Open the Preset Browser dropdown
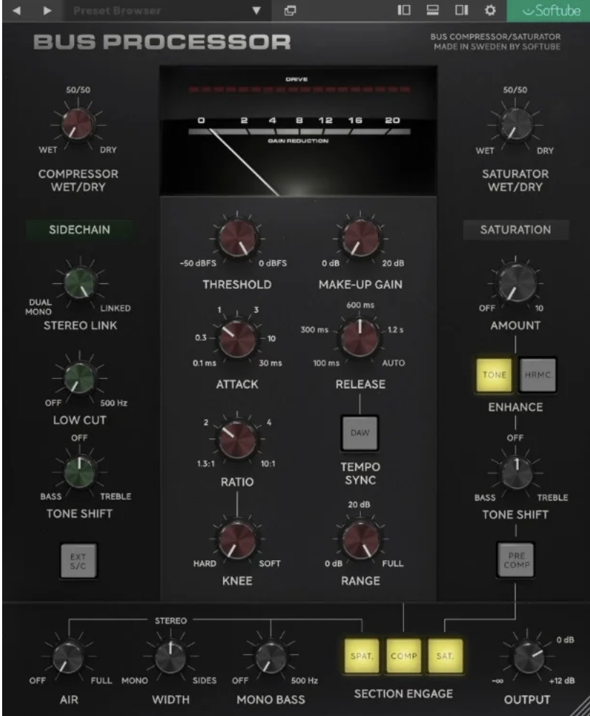Image resolution: width=590 pixels, height=716 pixels. pyautogui.click(x=257, y=11)
